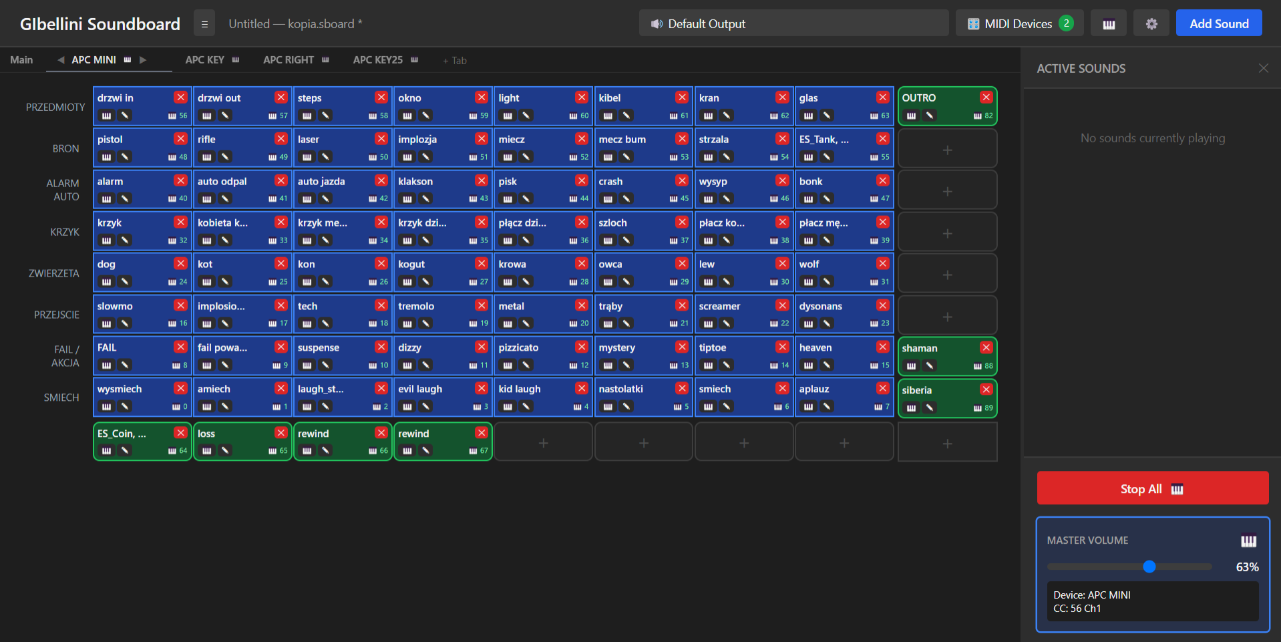Click the right arrow beside the APC MINI tab

pyautogui.click(x=143, y=59)
